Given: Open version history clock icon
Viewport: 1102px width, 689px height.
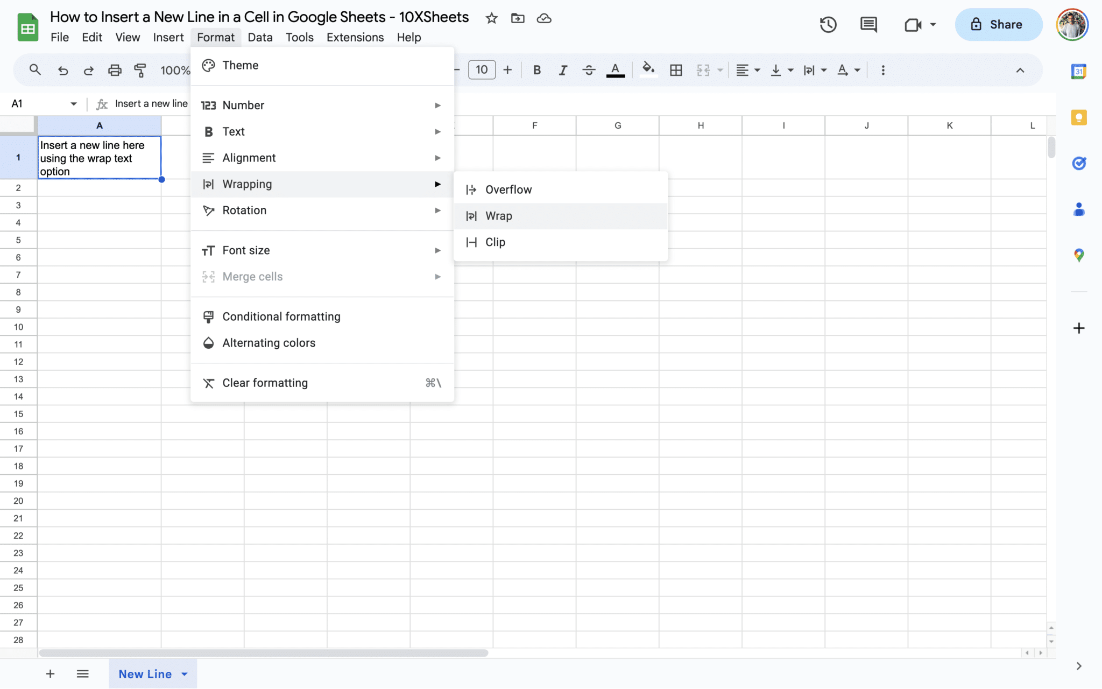Looking at the screenshot, I should 828,24.
